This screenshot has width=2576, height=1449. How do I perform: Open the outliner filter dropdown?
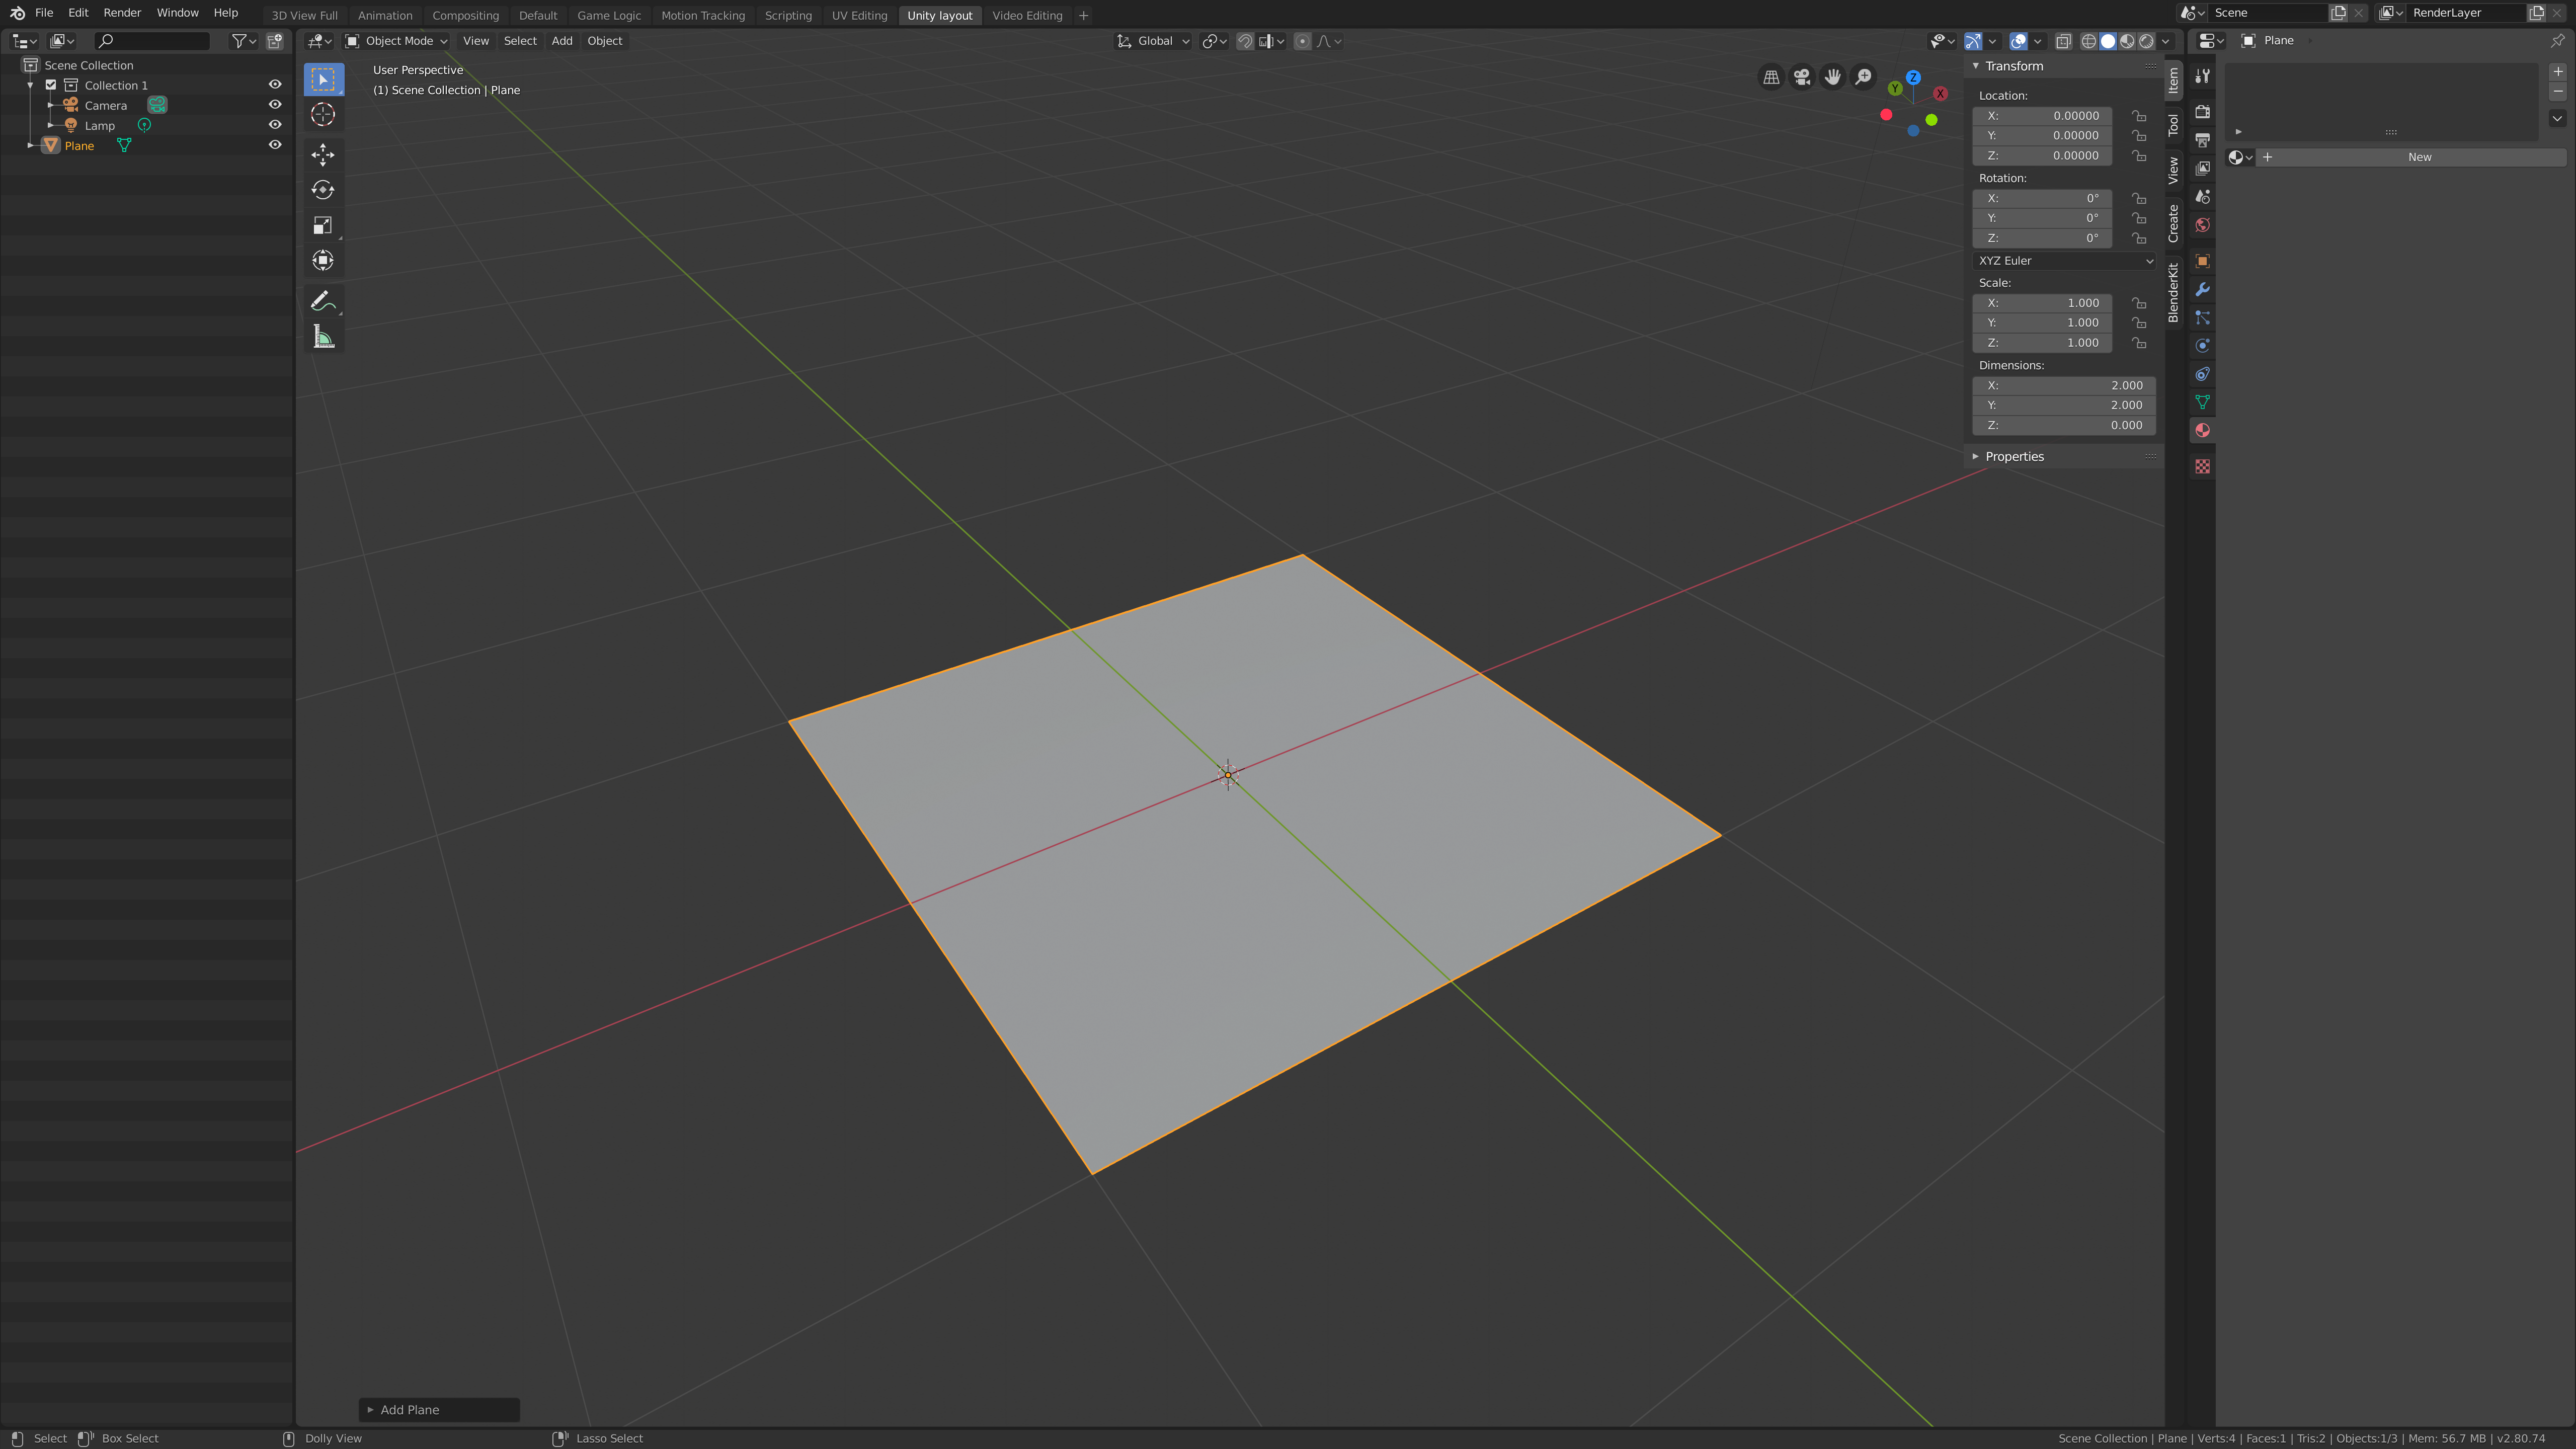click(x=243, y=41)
